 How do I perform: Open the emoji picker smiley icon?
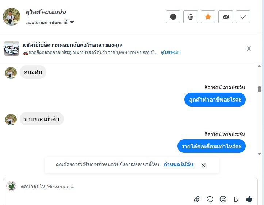[223, 199]
